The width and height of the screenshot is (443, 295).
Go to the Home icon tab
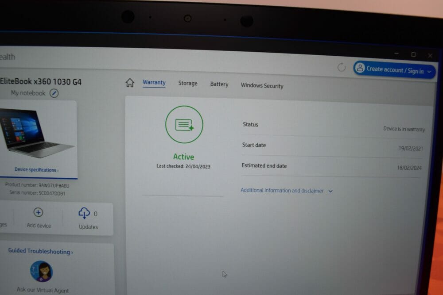click(x=130, y=83)
